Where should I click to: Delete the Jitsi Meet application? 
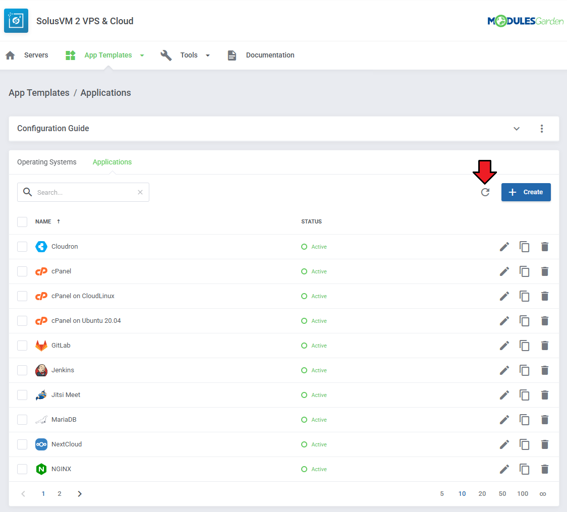[545, 395]
